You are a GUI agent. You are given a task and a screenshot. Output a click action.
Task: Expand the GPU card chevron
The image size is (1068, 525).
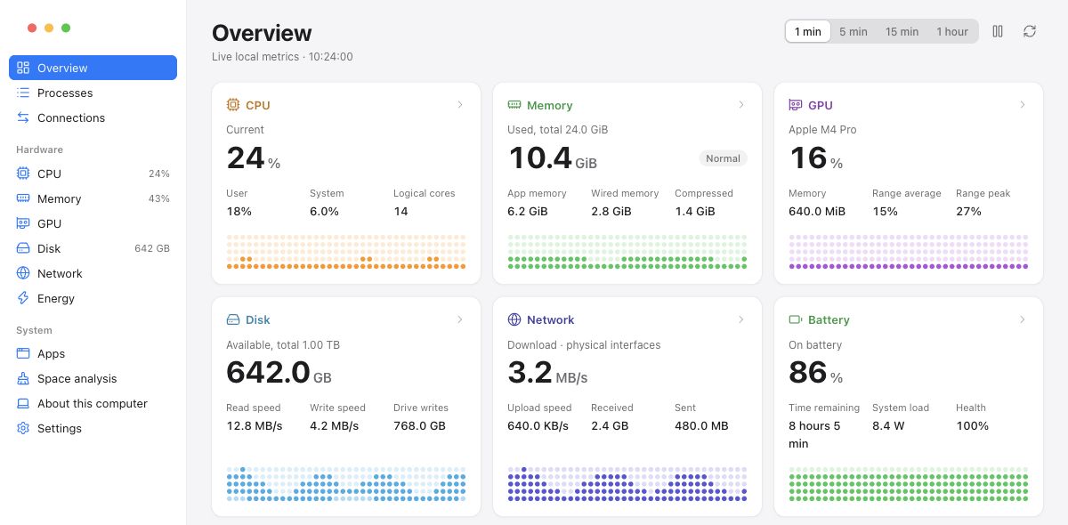coord(1023,105)
